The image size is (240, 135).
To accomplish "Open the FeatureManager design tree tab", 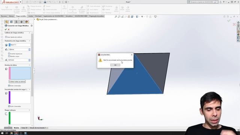I will [6, 22].
